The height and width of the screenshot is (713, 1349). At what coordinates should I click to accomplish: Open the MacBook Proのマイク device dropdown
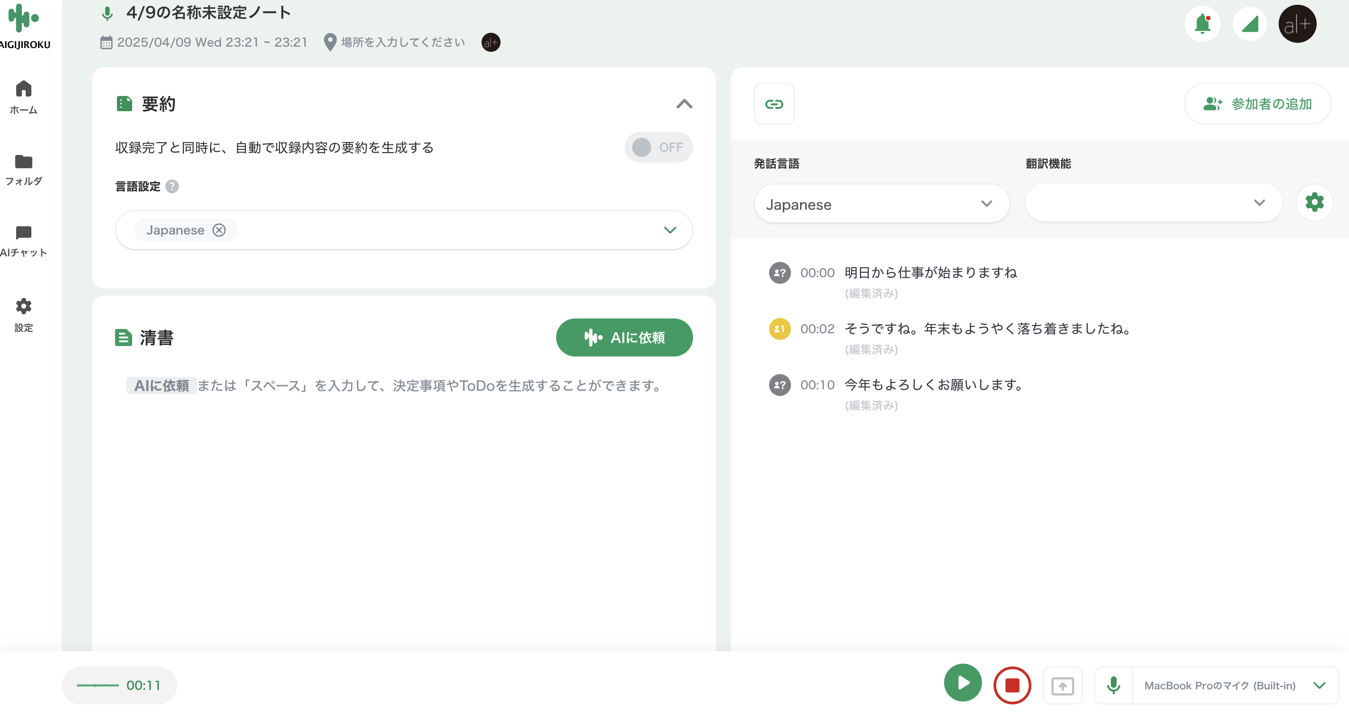1236,686
